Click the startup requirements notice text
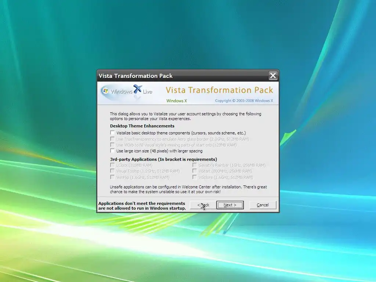376x282 pixels. click(142, 206)
